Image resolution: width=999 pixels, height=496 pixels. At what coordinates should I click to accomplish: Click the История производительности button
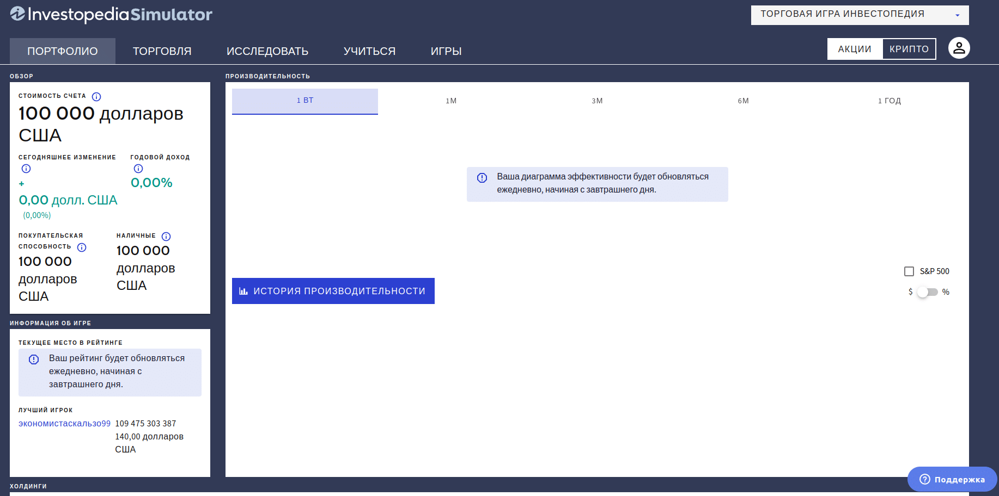tap(333, 291)
